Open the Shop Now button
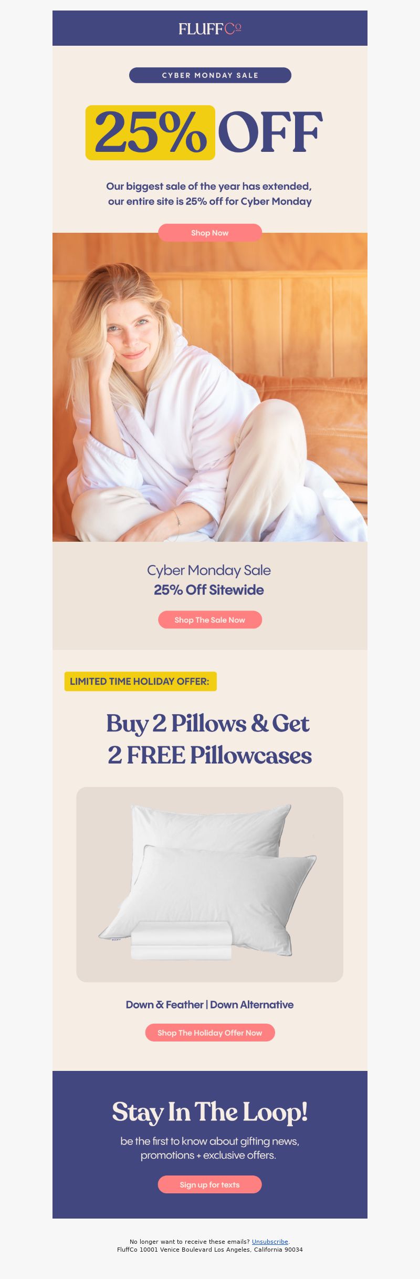Image resolution: width=420 pixels, height=1279 pixels. (210, 233)
